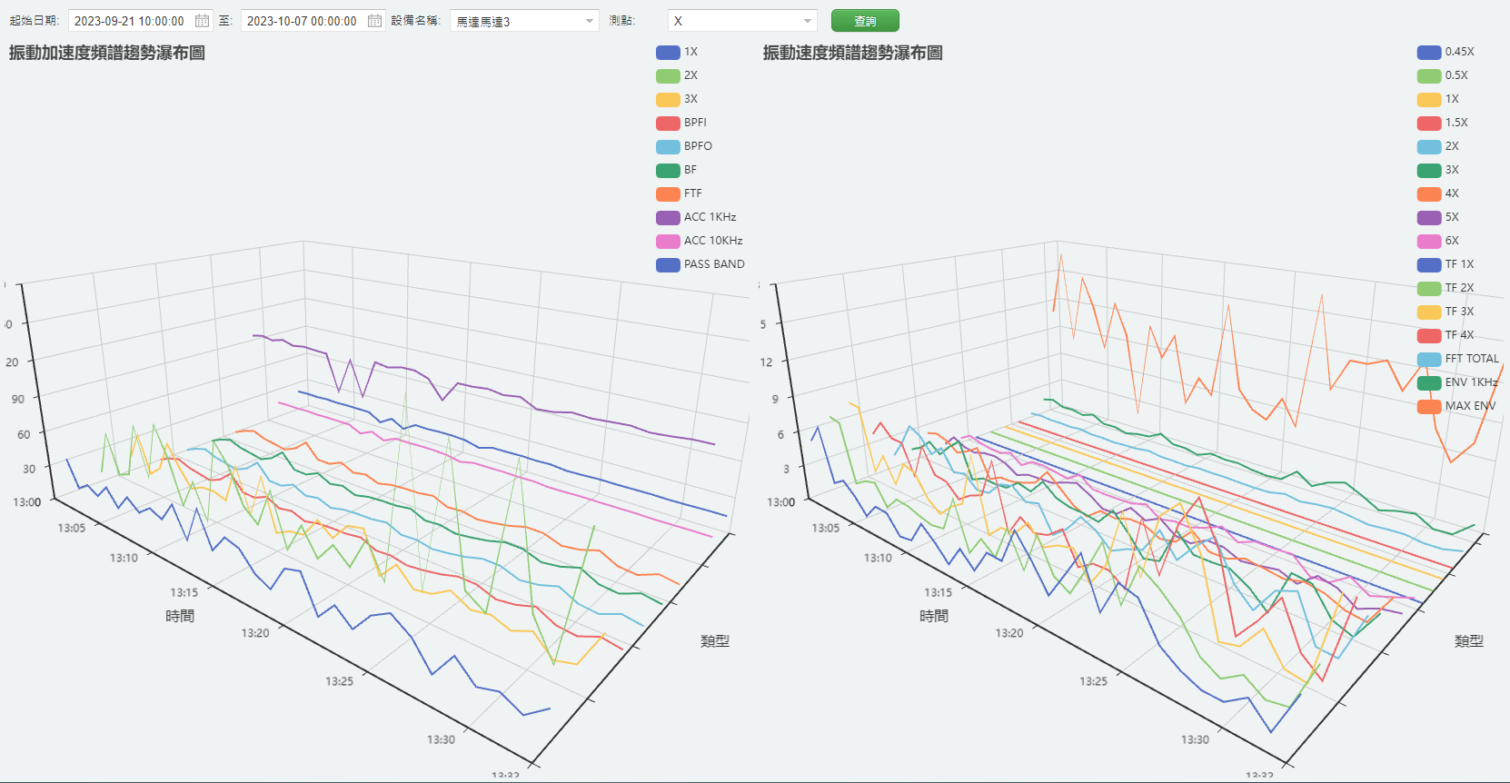Click 2X color swatch in velocity legend
The height and width of the screenshot is (783, 1510).
pyautogui.click(x=1429, y=146)
